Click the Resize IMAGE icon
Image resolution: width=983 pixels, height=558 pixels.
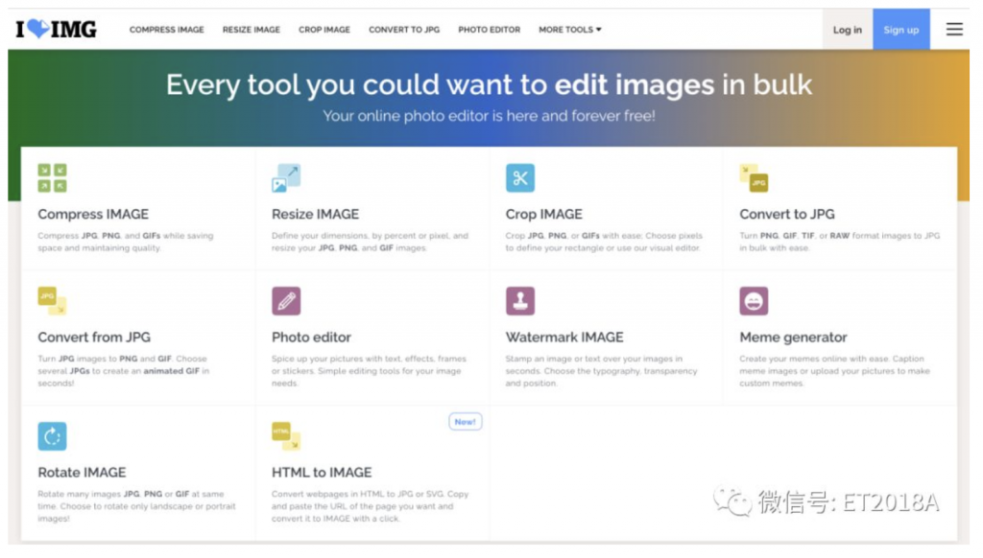286,178
